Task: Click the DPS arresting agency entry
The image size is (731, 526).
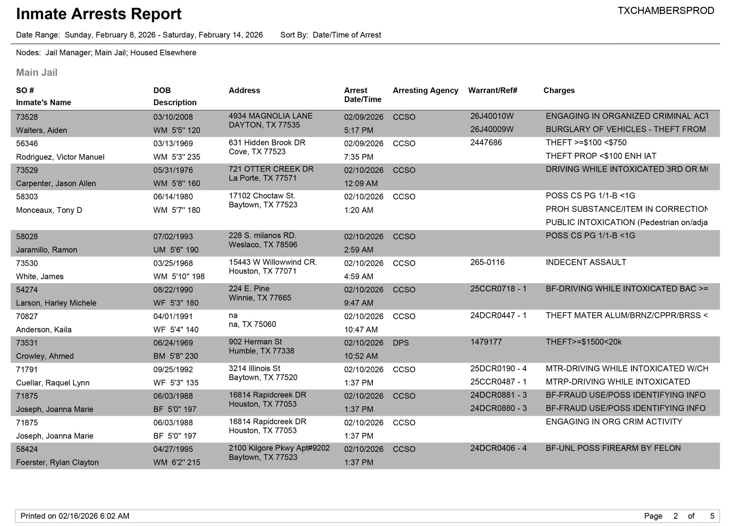Action: (x=400, y=343)
